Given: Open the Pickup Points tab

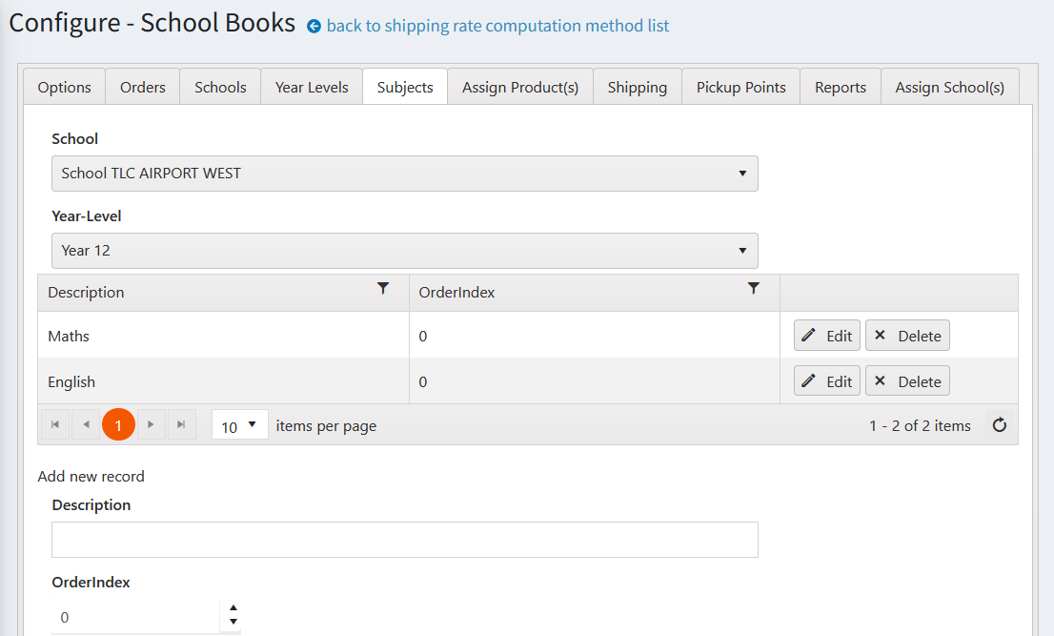Looking at the screenshot, I should pyautogui.click(x=740, y=87).
